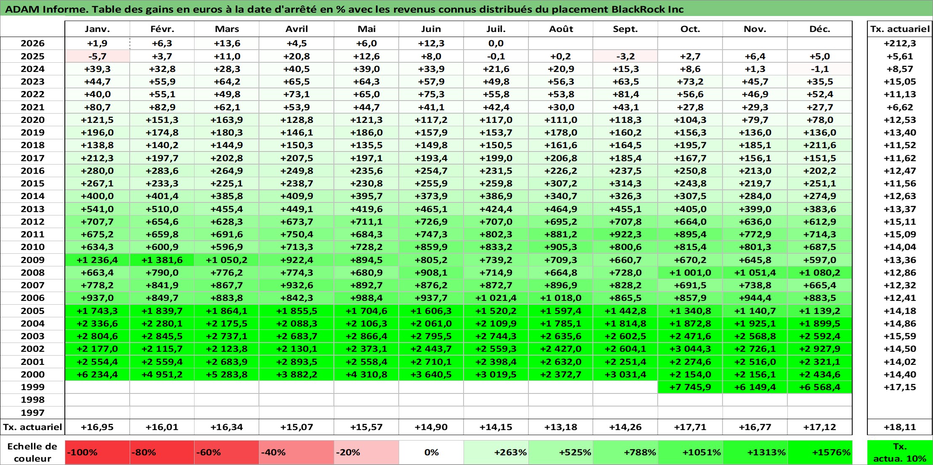Click the -100% red color scale swatch
Image resolution: width=933 pixels, height=465 pixels.
pos(97,452)
